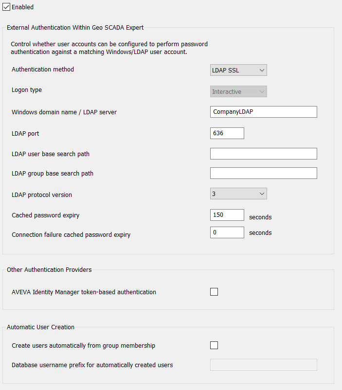This screenshot has height=390, width=342.
Task: Open the Authentication method dropdown
Action: click(238, 70)
